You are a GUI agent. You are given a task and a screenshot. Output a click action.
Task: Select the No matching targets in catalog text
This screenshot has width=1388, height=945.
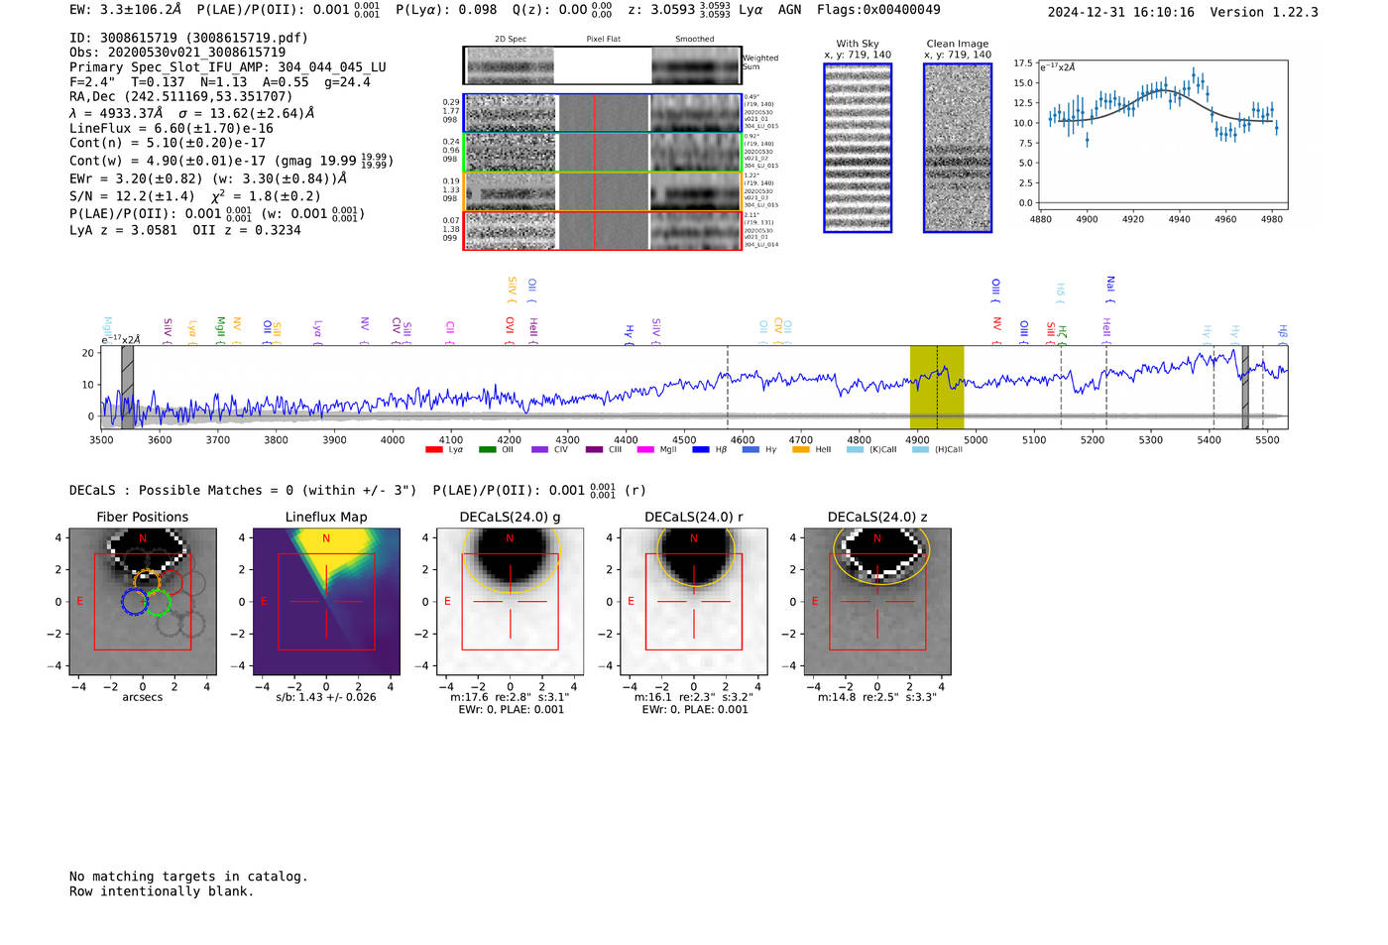coord(188,877)
